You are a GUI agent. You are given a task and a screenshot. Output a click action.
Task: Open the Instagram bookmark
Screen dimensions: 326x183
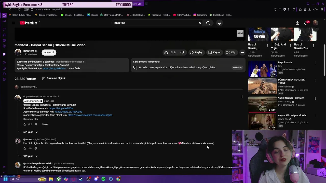tap(200, 15)
